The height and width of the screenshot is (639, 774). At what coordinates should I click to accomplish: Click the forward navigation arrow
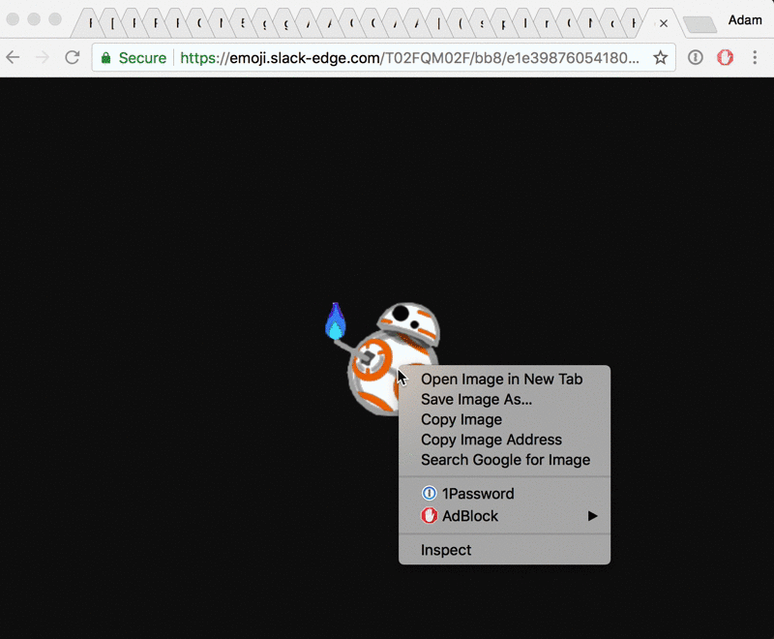[43, 58]
